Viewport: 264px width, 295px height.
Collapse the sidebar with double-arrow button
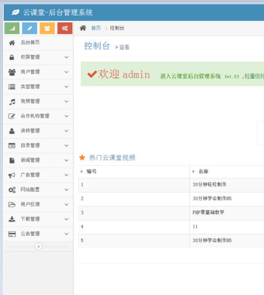pos(39,246)
